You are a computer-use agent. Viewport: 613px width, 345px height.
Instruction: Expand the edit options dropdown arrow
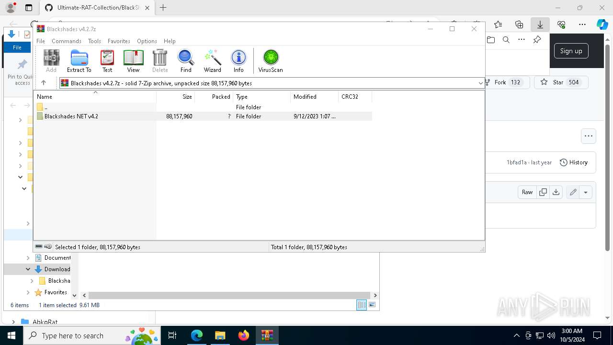(586, 192)
